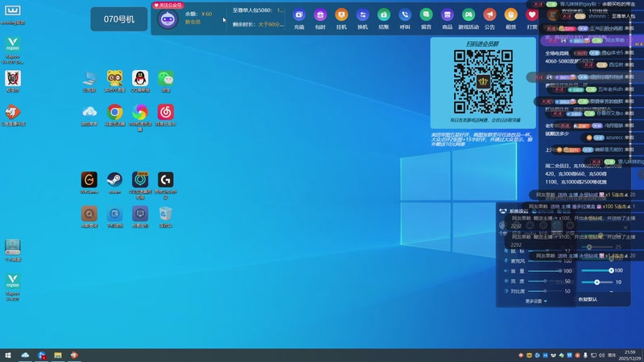
Task: Open the 个人磁盘 personal disk shortcut
Action: 13,248
